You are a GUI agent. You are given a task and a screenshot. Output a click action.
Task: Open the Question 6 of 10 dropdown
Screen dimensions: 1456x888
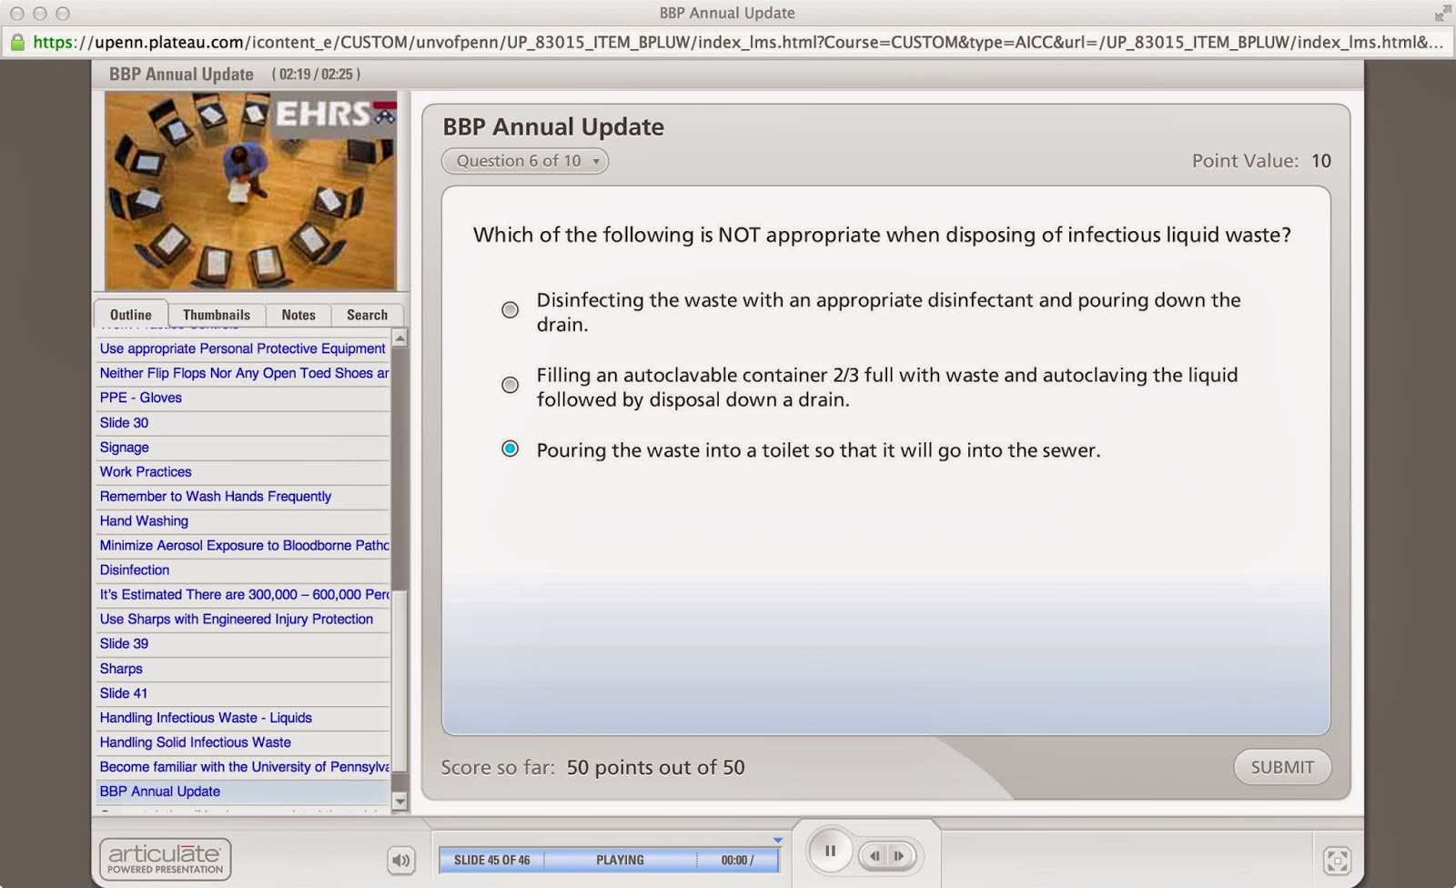click(524, 160)
